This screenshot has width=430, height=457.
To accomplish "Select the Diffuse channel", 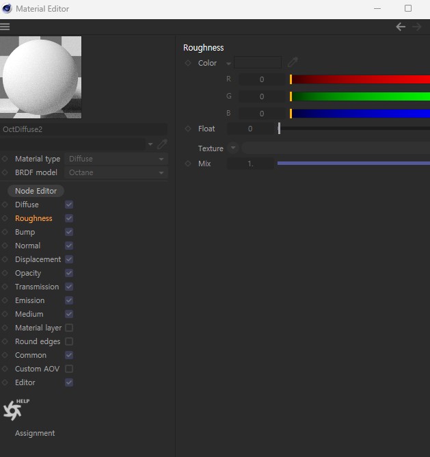I will [27, 205].
